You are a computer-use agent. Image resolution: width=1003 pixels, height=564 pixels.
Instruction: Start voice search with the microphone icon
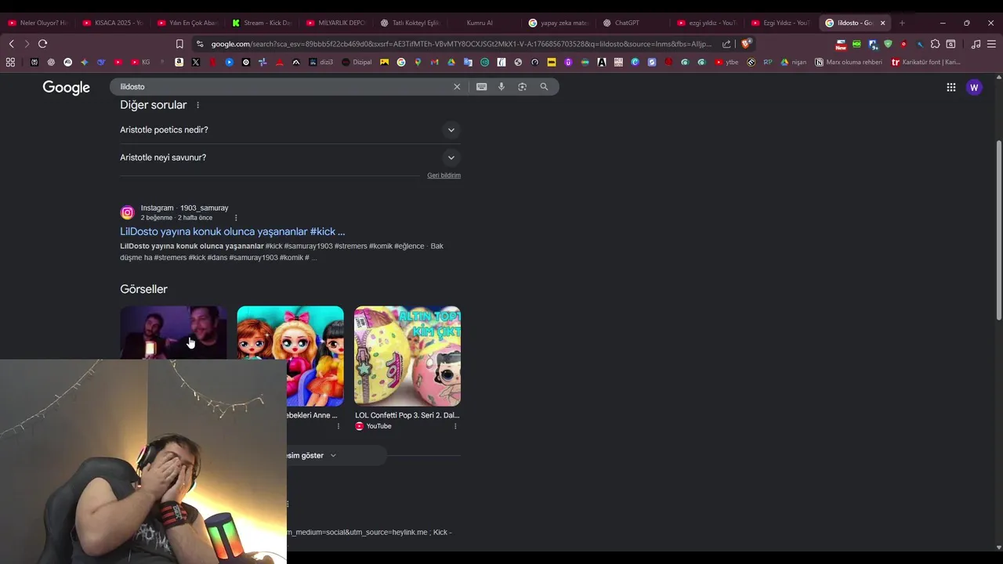tap(501, 87)
